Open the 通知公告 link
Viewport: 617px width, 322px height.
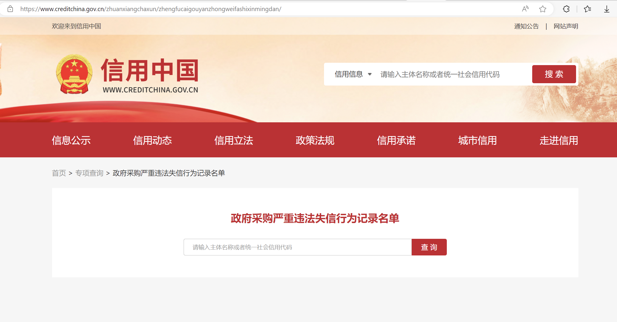[x=526, y=26]
